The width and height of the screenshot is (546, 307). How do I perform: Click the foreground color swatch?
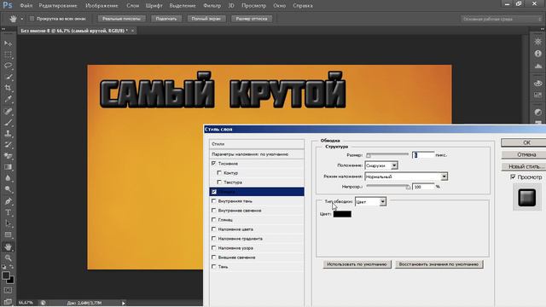point(6,275)
